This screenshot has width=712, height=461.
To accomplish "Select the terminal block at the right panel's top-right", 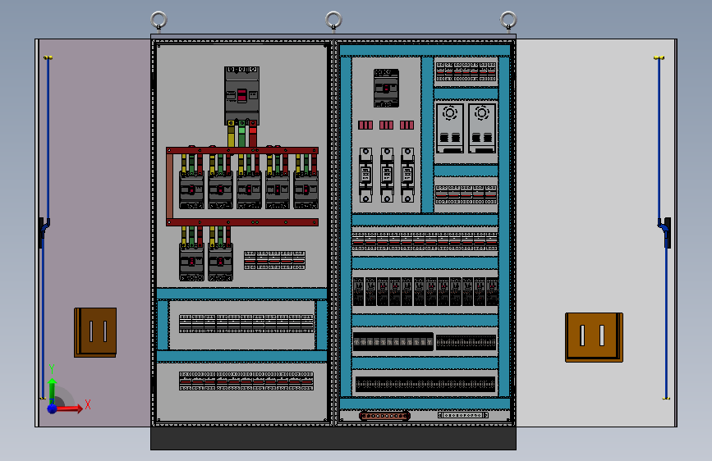I will 466,71.
